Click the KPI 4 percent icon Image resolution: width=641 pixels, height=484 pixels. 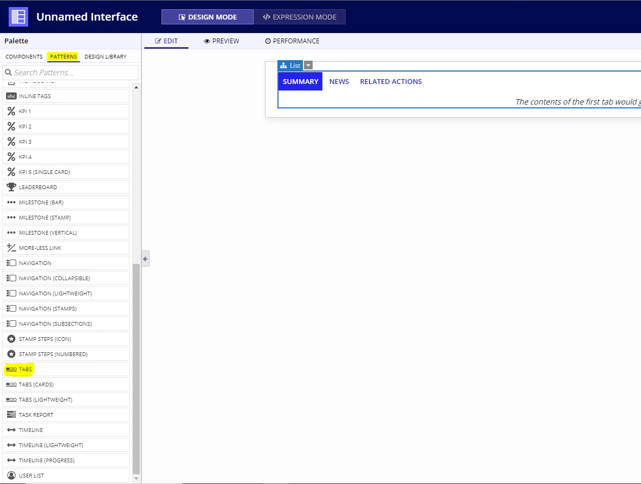click(11, 157)
